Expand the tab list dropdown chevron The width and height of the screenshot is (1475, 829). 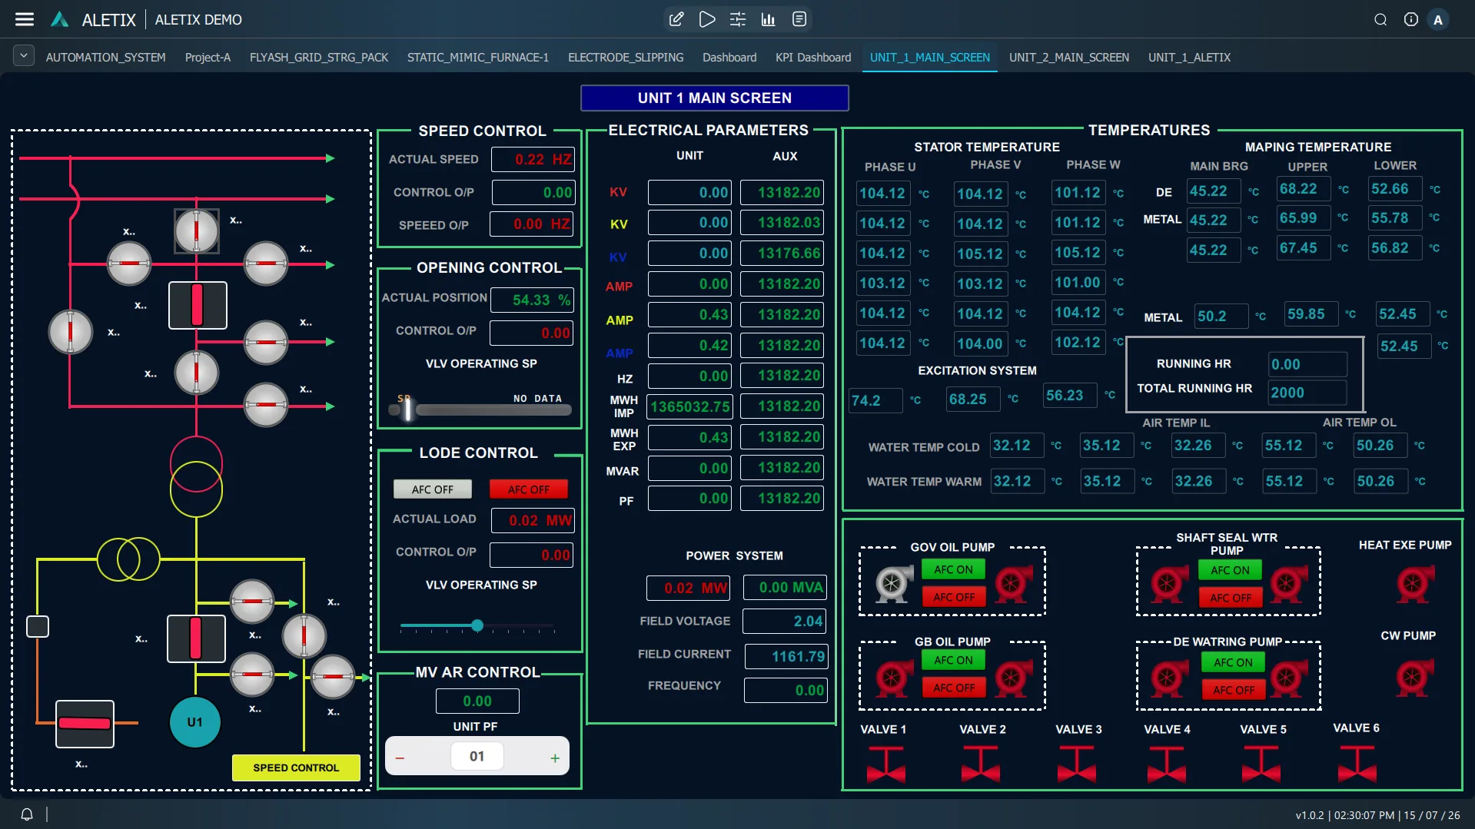pyautogui.click(x=24, y=55)
